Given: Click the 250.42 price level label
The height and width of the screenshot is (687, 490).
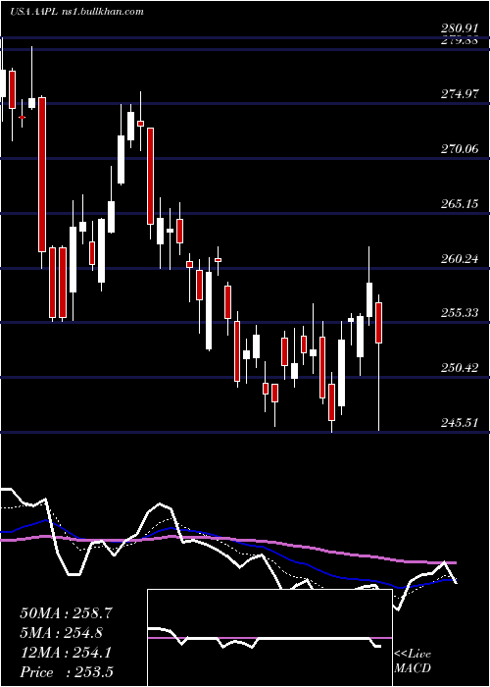Looking at the screenshot, I should [x=459, y=368].
